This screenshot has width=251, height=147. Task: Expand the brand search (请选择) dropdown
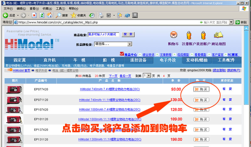[x=130, y=44]
